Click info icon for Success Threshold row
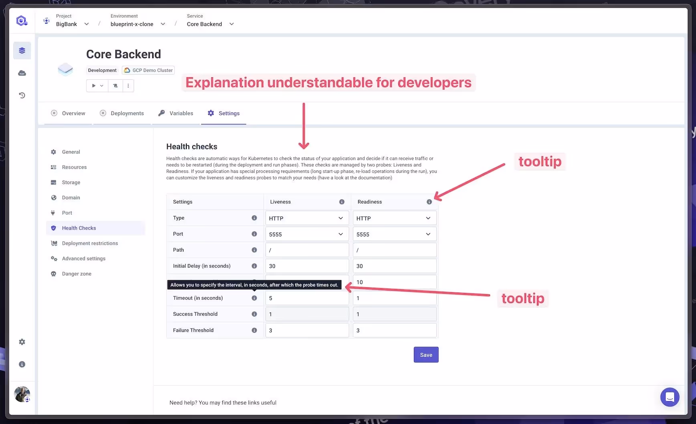This screenshot has width=696, height=424. 254,314
